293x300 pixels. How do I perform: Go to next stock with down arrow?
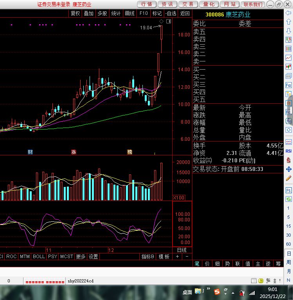tap(288, 31)
